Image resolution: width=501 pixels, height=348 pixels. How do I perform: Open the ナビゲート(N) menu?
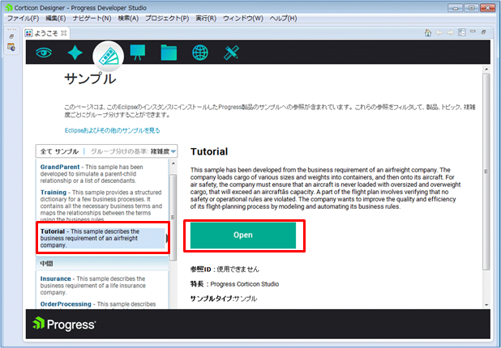[x=92, y=19]
